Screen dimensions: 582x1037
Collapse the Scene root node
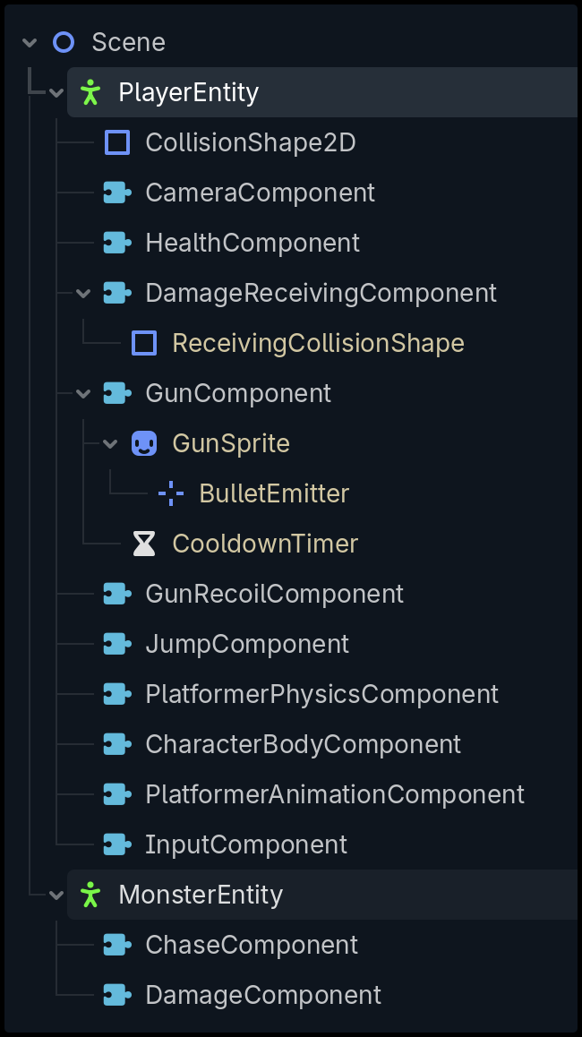(29, 43)
